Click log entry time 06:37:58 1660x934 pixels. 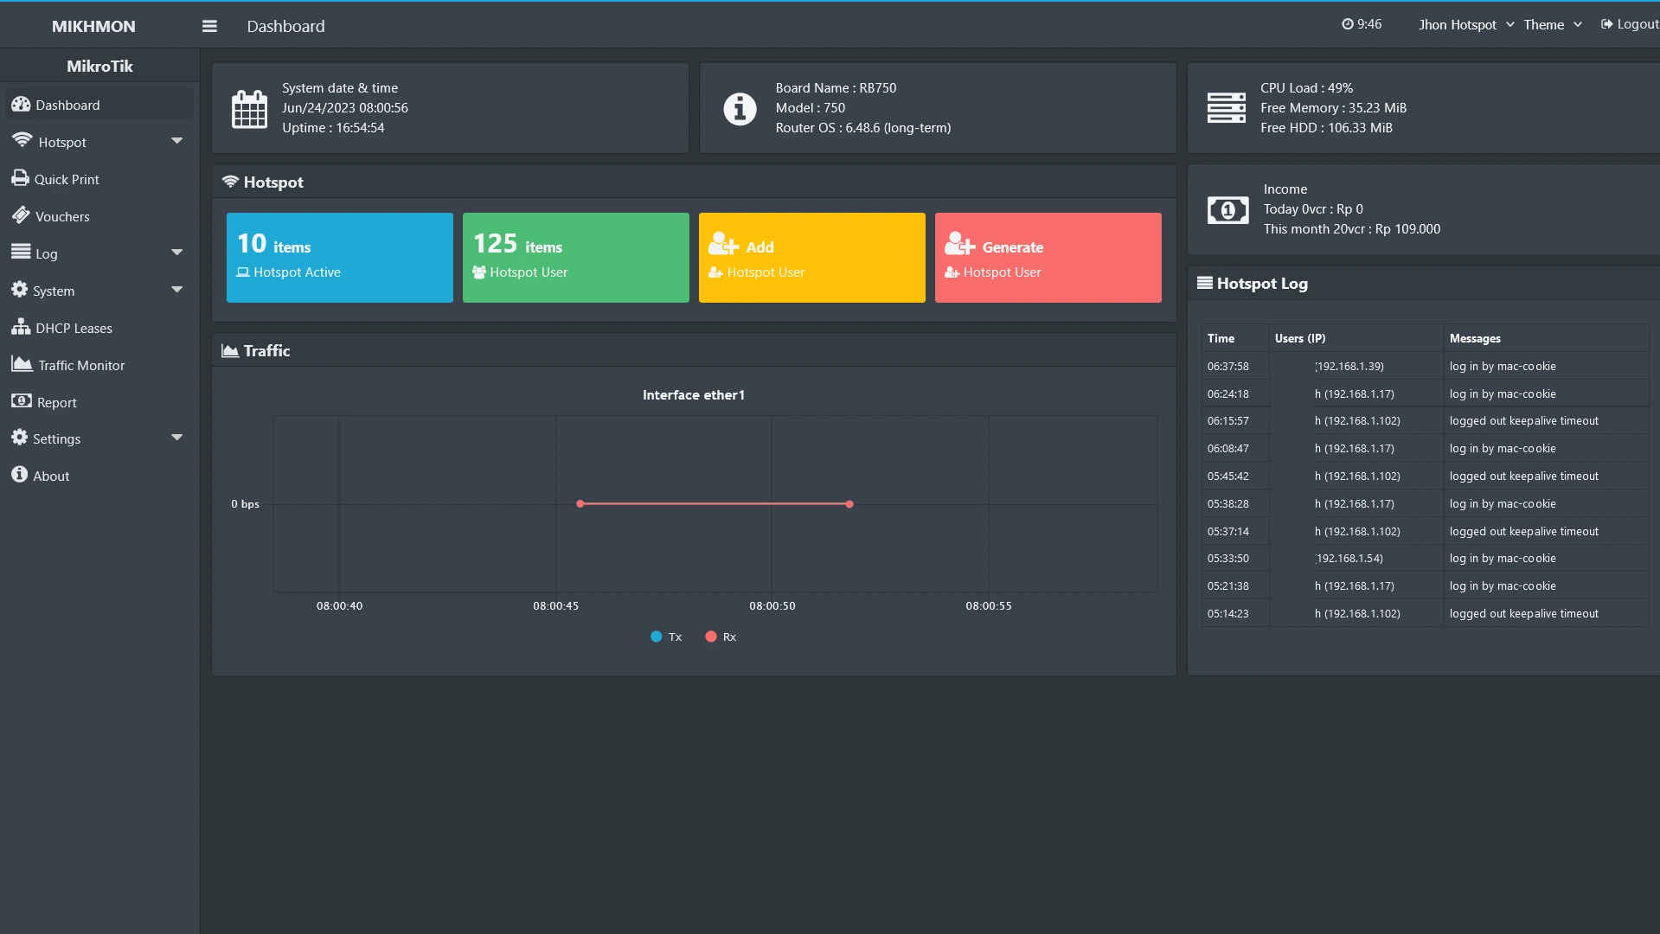tap(1227, 366)
